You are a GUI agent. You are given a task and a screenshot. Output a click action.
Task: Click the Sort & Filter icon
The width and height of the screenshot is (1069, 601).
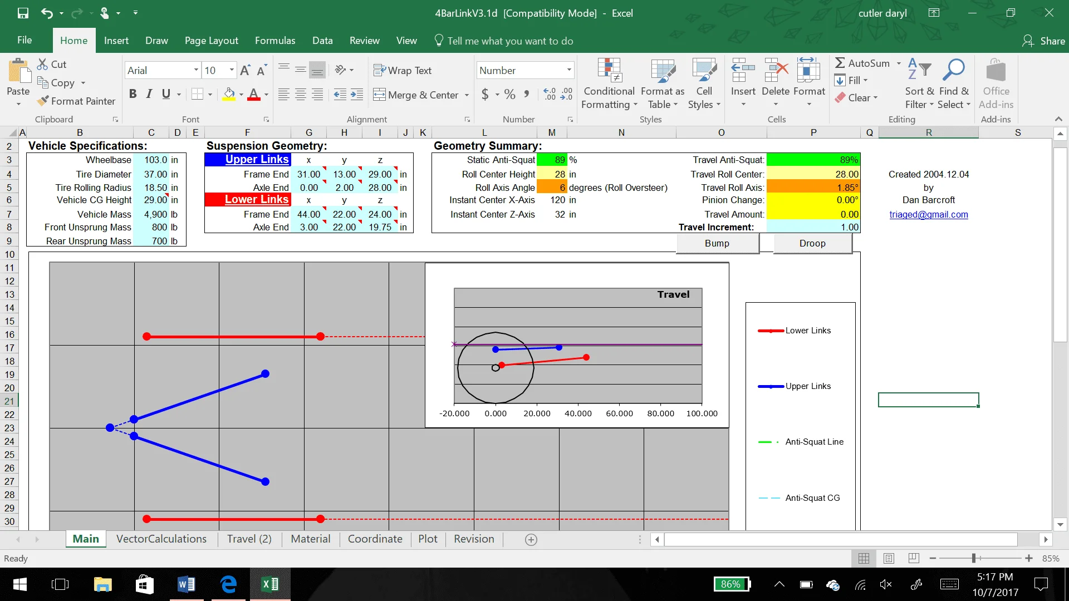[919, 70]
